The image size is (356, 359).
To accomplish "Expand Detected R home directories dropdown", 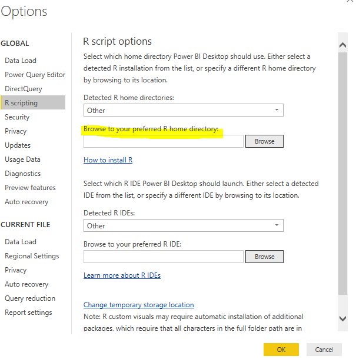I will [184, 110].
